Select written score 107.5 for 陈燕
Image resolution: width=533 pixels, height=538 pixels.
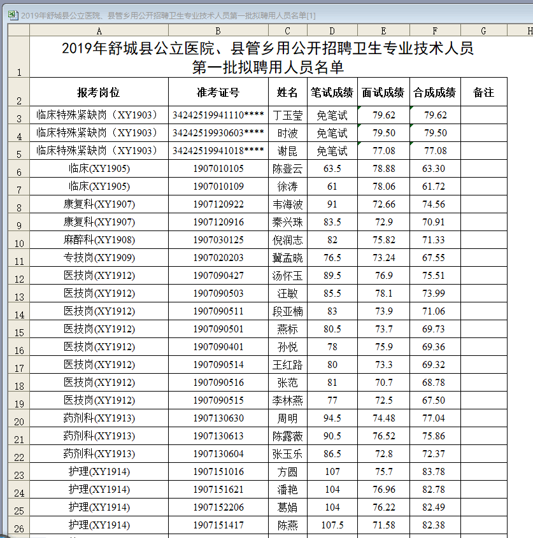pos(332,525)
